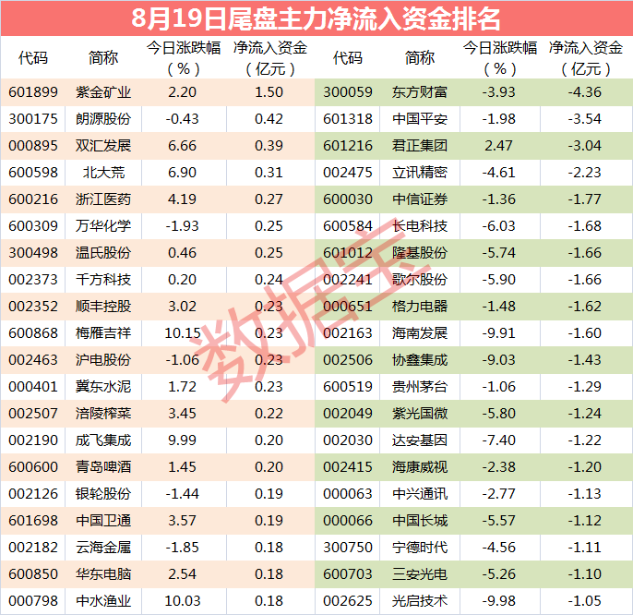The image size is (633, 615).
Task: Click stock name 北大荒
Action: (103, 173)
